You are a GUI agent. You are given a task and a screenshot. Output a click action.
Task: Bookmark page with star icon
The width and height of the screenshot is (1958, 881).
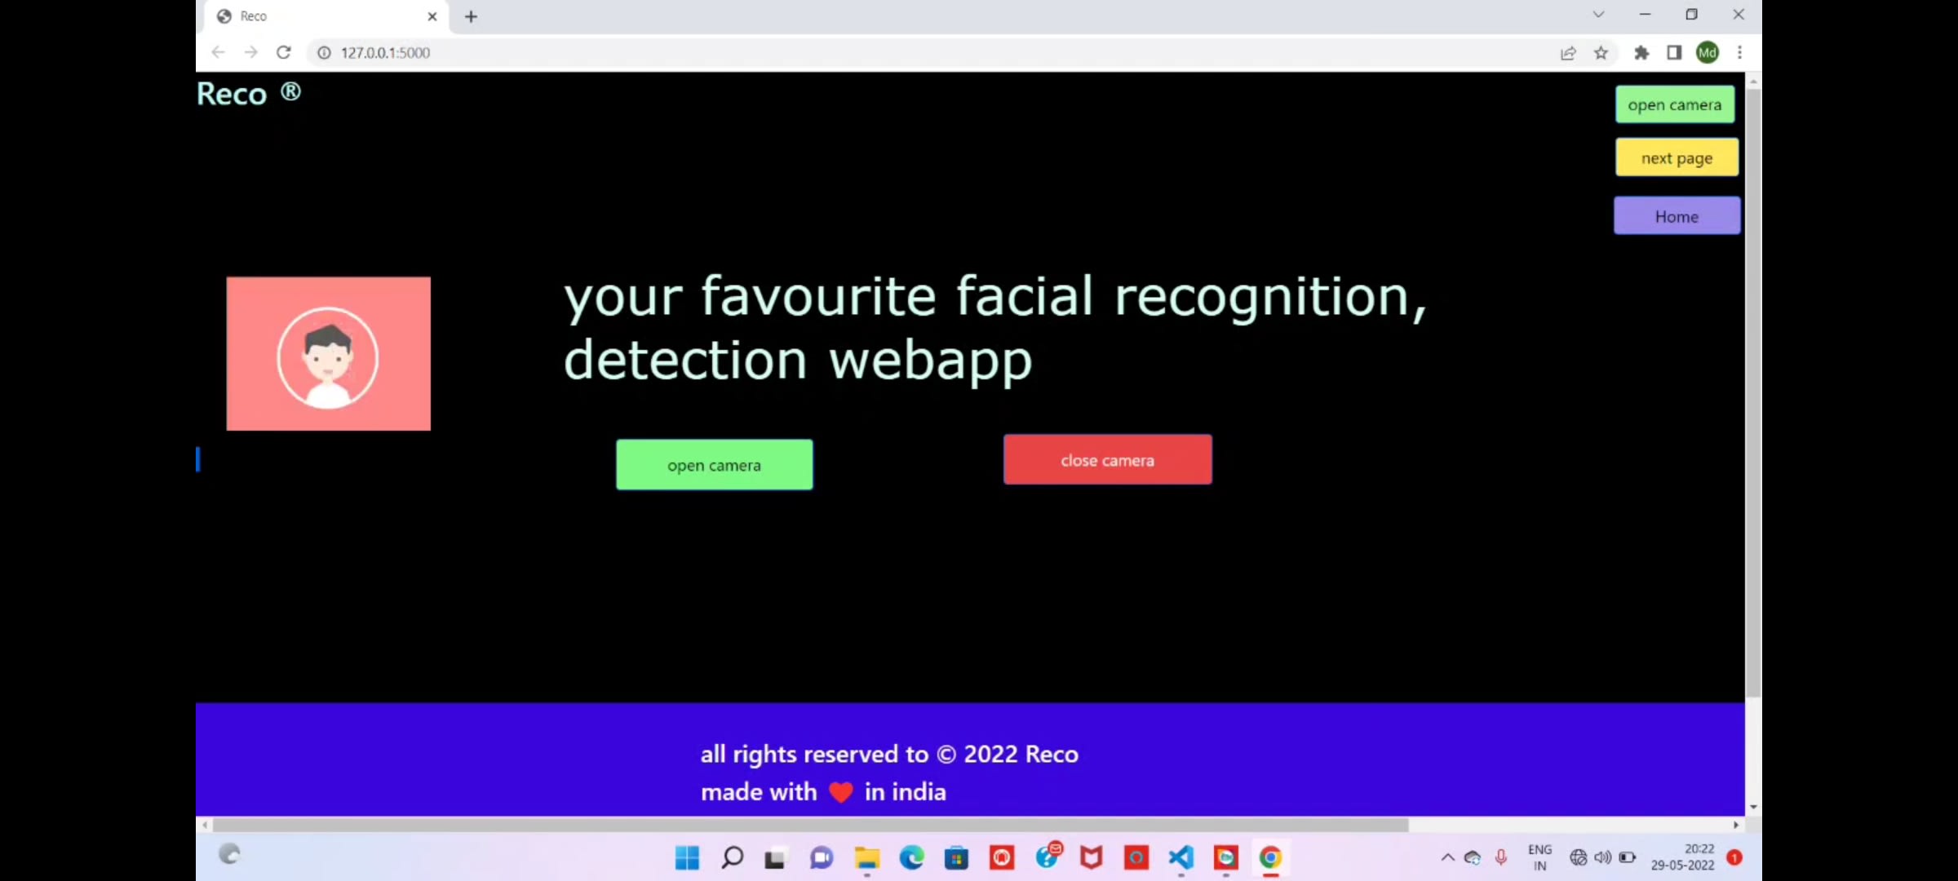(1601, 53)
